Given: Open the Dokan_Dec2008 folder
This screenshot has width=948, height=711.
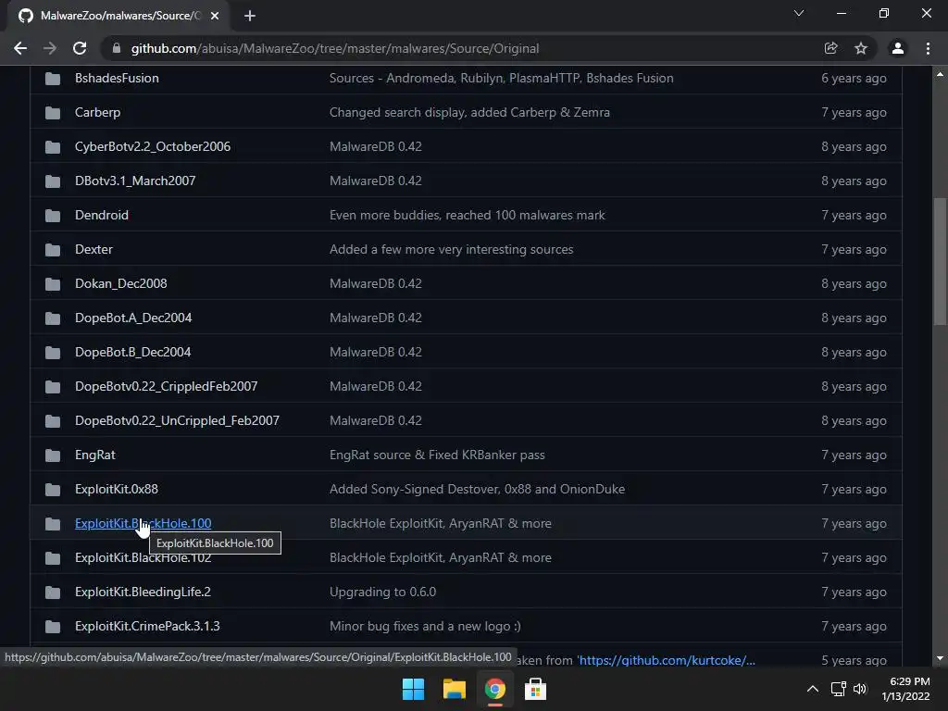Looking at the screenshot, I should point(121,283).
